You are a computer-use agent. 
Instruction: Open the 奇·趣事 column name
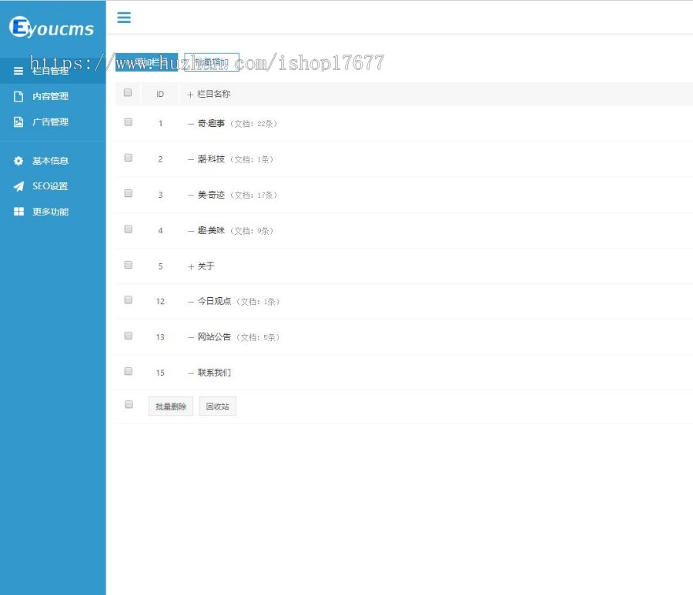(x=211, y=123)
